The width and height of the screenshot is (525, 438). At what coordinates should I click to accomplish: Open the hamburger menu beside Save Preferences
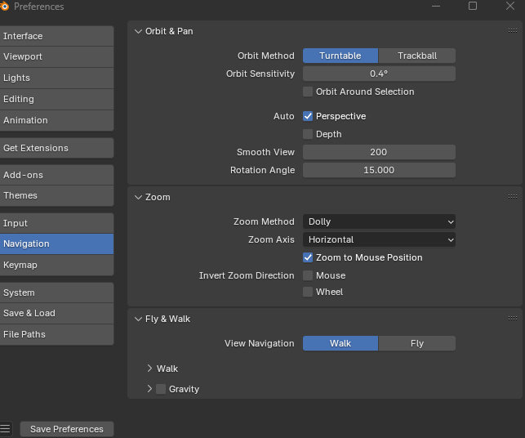pos(5,429)
